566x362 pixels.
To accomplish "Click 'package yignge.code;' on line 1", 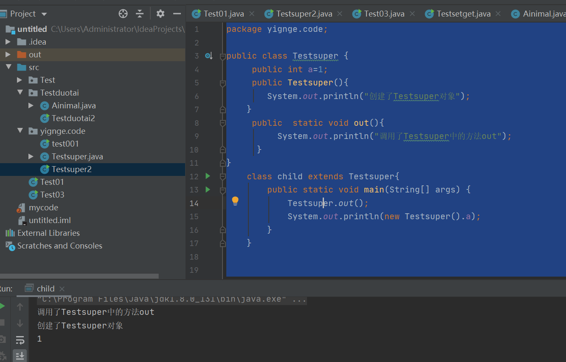I will click(x=277, y=29).
